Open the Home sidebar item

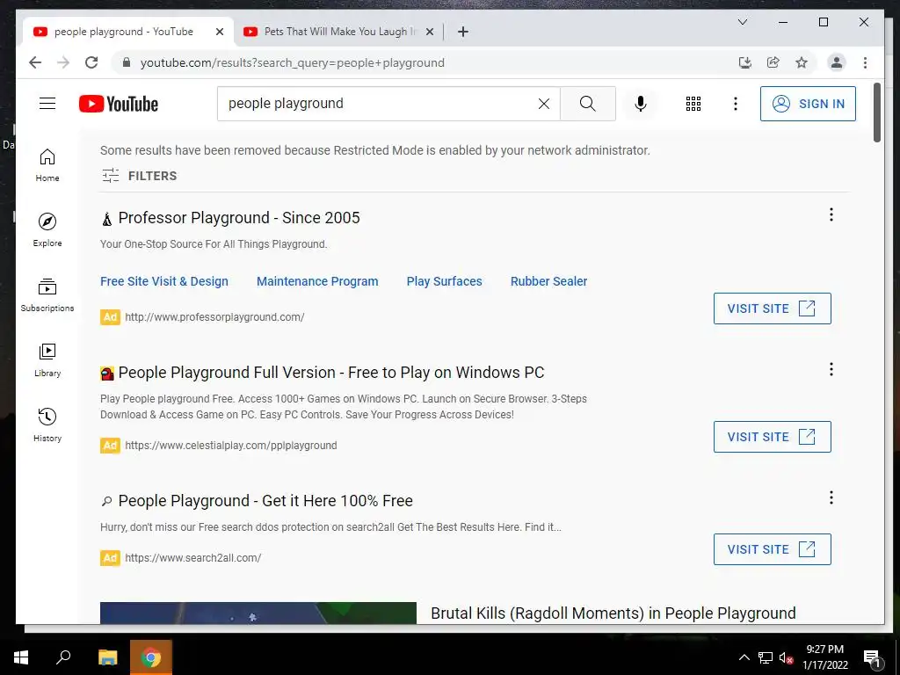[x=47, y=165]
